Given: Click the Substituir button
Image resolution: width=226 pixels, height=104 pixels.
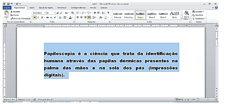Looking at the screenshot, I should pyautogui.click(x=198, y=15).
